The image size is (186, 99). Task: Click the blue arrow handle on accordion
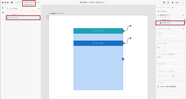[123, 59]
